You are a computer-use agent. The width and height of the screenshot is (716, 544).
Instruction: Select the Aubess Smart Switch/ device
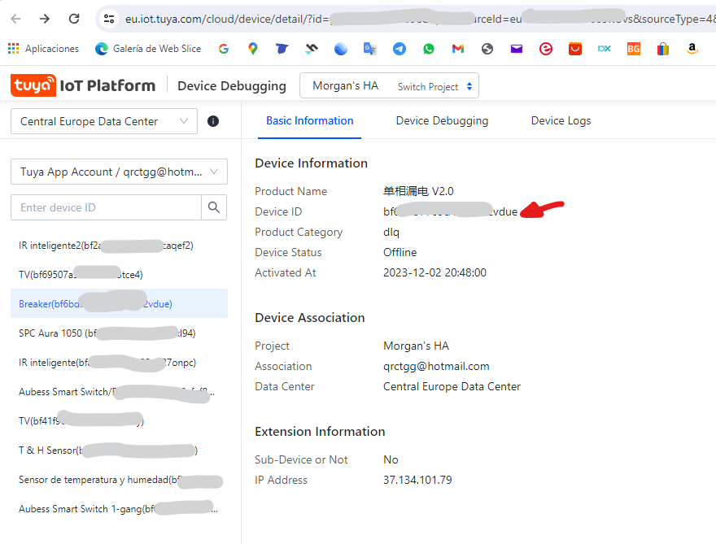119,392
